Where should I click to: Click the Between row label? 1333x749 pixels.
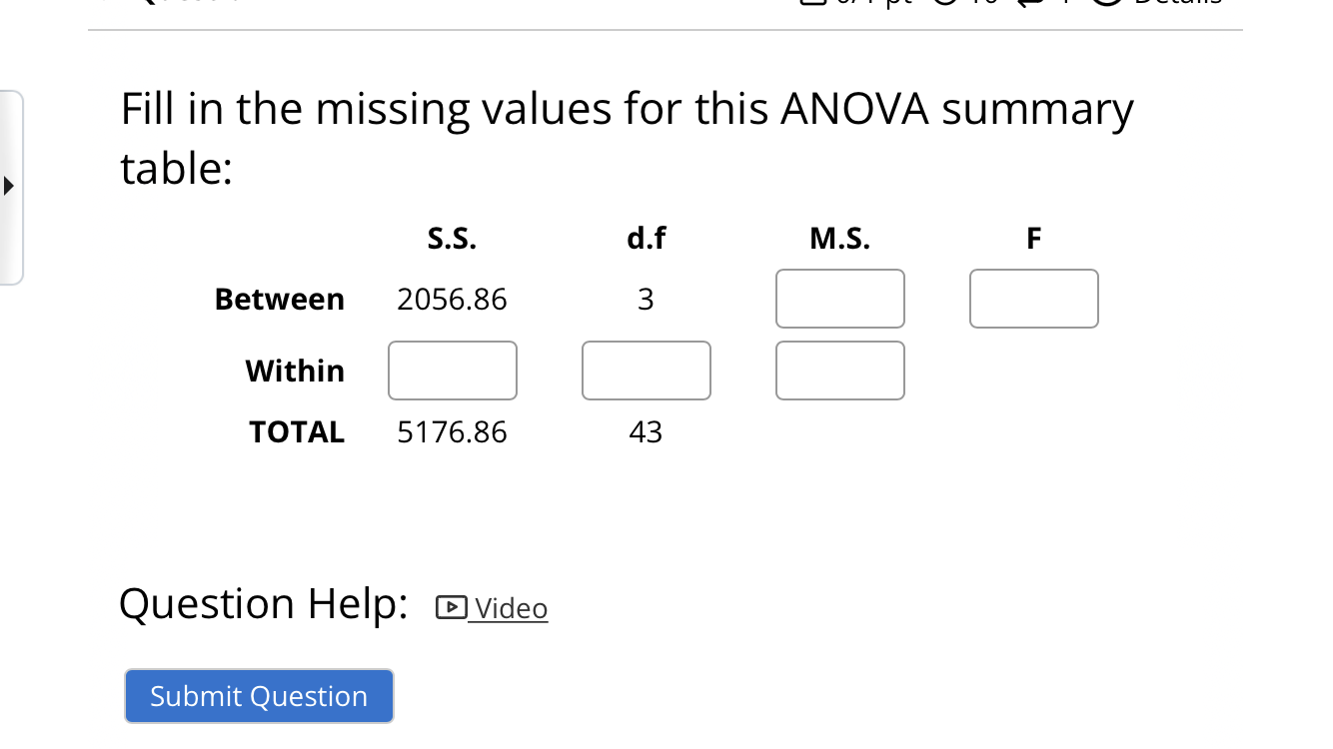280,299
